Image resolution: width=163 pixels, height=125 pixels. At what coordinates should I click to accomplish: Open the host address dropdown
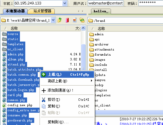pos(65,3)
